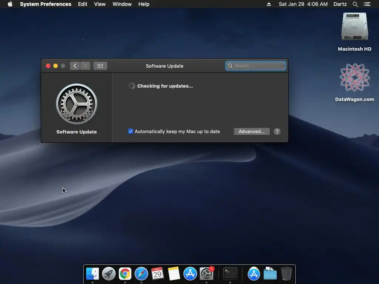Open the Trash in the Dock
Screen dimensions: 379x284
(x=286, y=274)
